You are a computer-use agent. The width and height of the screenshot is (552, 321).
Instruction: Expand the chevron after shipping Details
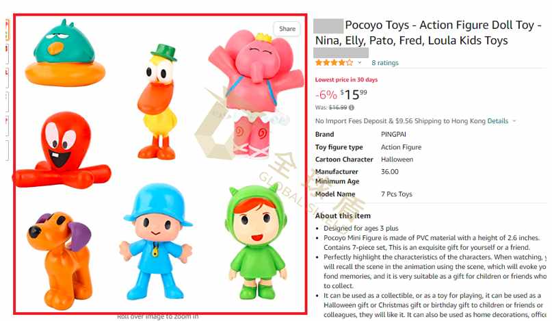(514, 121)
